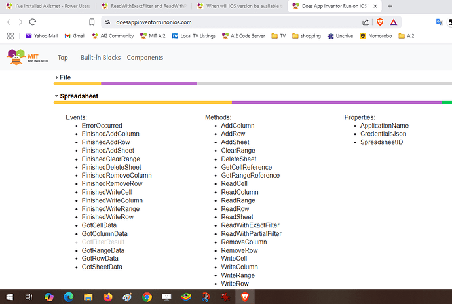The height and width of the screenshot is (304, 452).
Task: Go forward with the browser forward arrow
Action: coord(20,22)
